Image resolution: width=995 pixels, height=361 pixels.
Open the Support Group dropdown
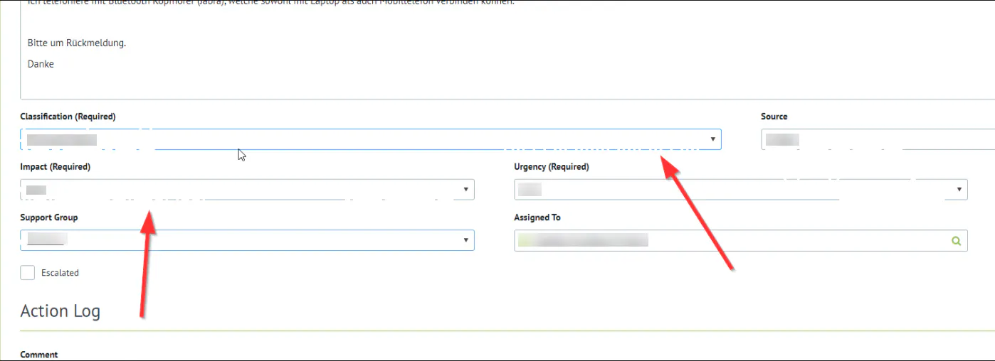pyautogui.click(x=247, y=240)
